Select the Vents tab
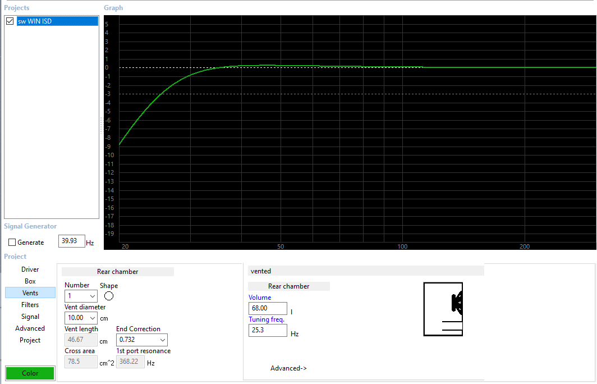The height and width of the screenshot is (384, 597). 30,293
